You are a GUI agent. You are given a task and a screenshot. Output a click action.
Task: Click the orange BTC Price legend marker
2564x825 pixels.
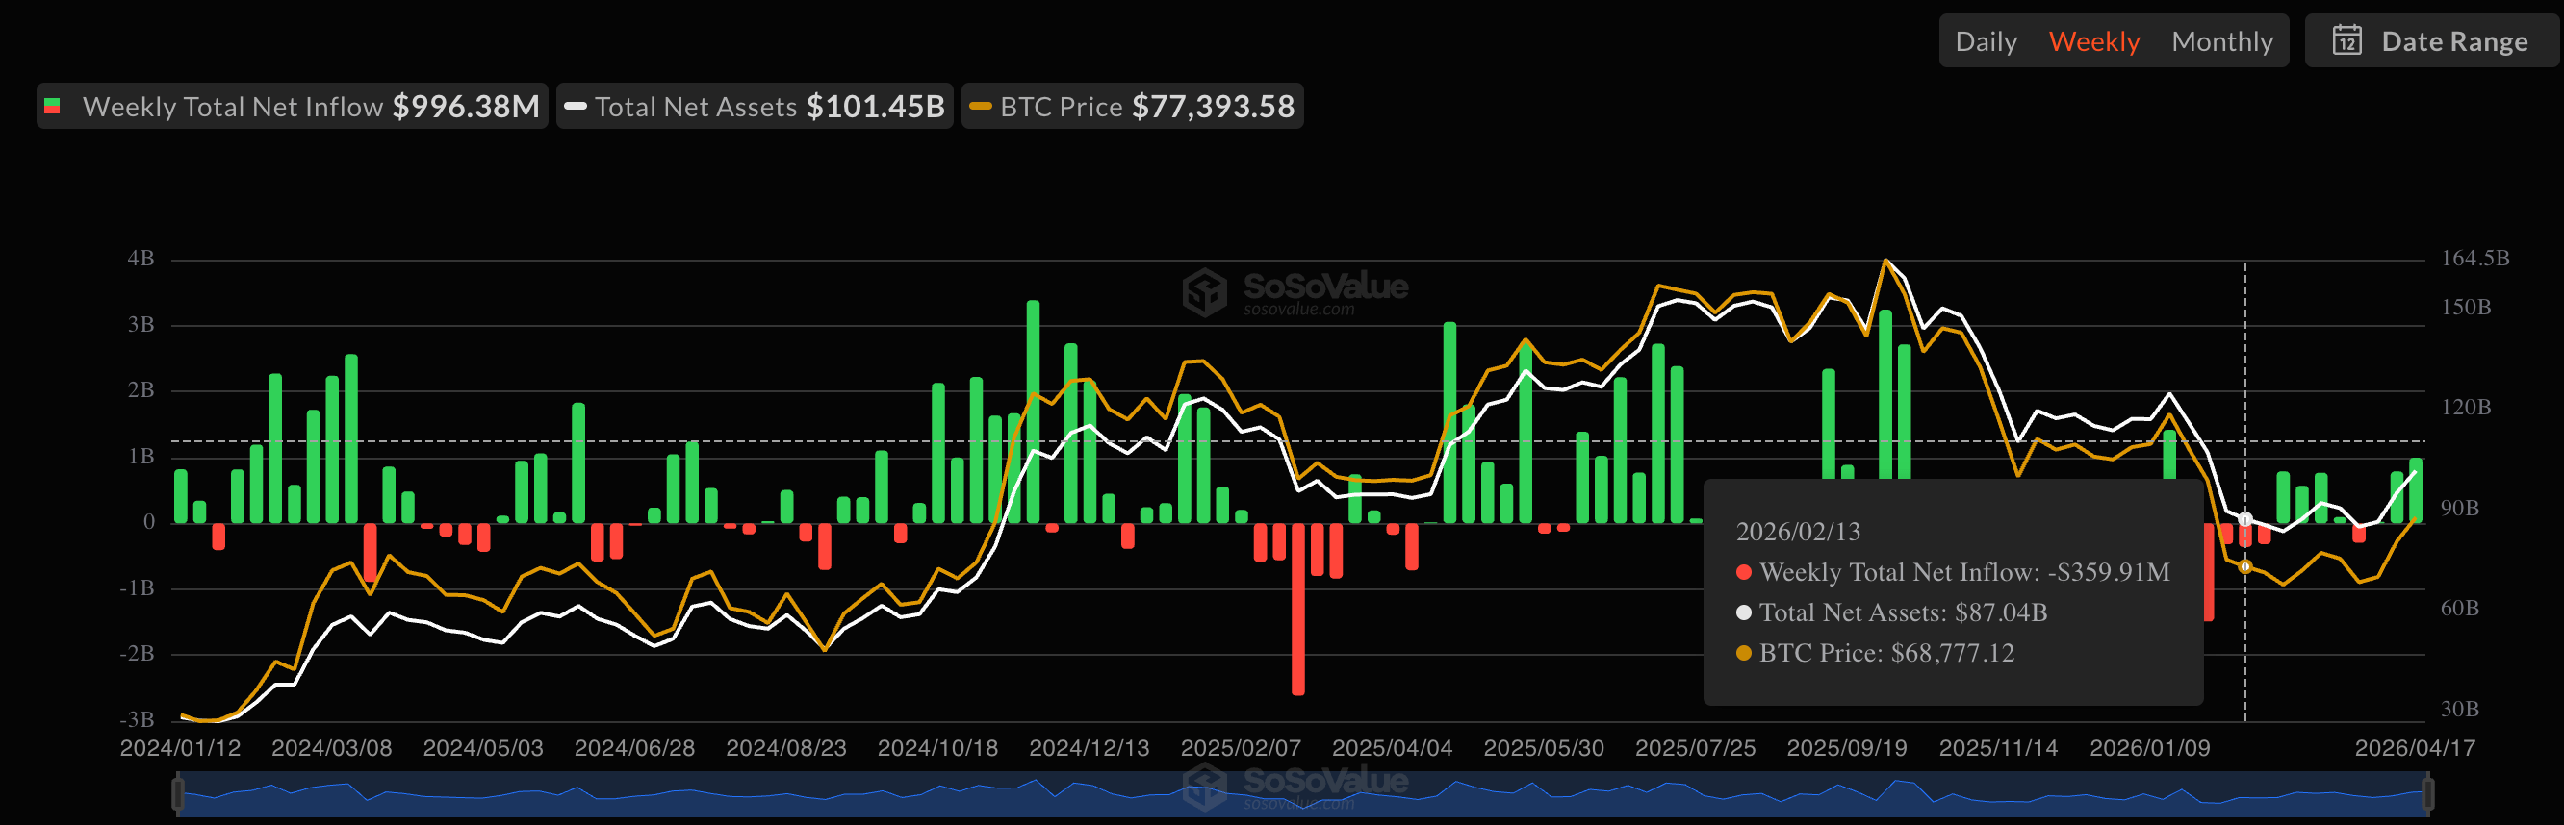tap(981, 107)
